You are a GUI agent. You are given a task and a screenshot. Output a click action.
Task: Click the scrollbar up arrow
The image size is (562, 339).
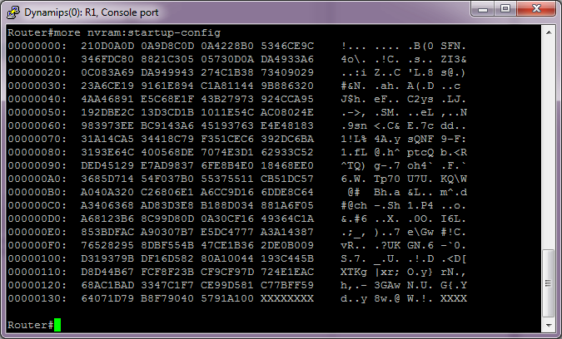point(549,32)
